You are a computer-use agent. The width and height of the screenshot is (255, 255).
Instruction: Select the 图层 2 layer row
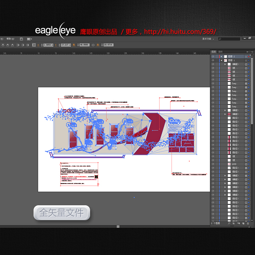[232, 57]
